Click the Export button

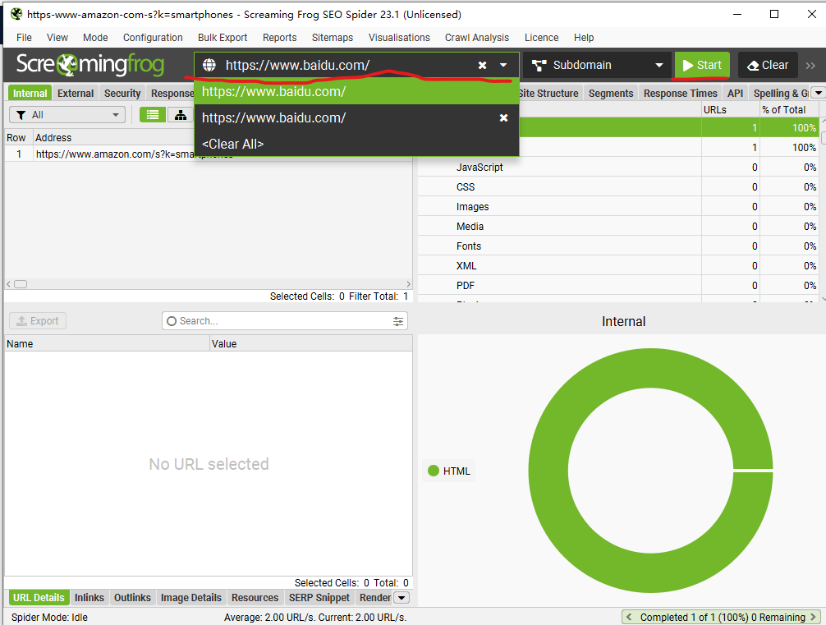38,321
